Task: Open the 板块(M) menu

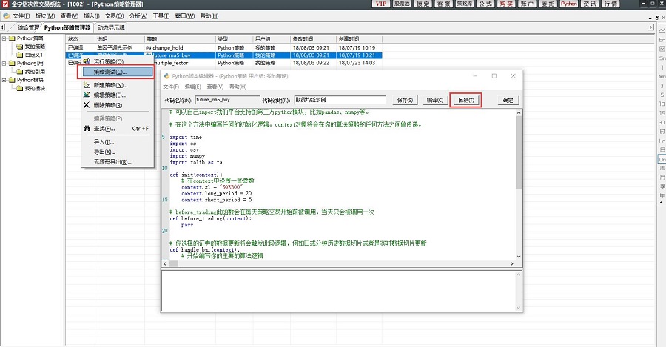Action: [x=44, y=16]
